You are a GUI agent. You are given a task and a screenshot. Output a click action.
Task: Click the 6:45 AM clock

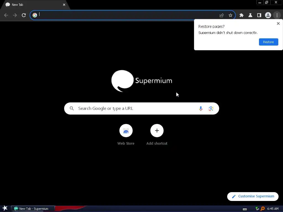[x=273, y=209]
